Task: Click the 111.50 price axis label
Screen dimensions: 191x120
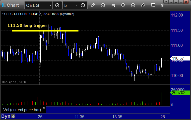Action: 177,30
